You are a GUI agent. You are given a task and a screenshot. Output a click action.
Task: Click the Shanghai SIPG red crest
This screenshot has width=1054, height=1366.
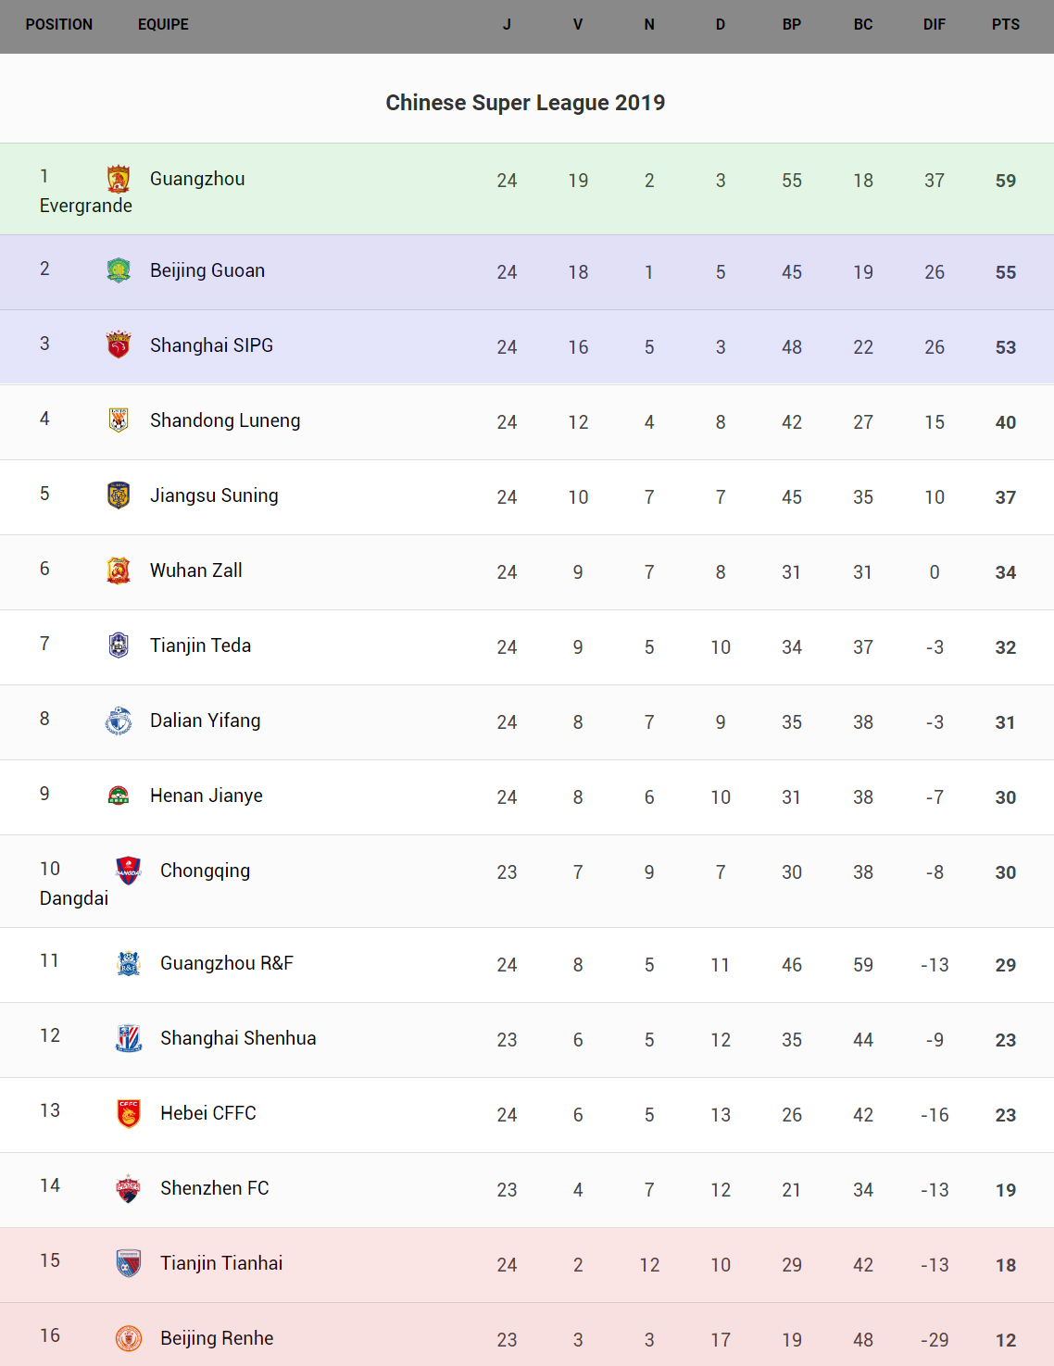(119, 345)
